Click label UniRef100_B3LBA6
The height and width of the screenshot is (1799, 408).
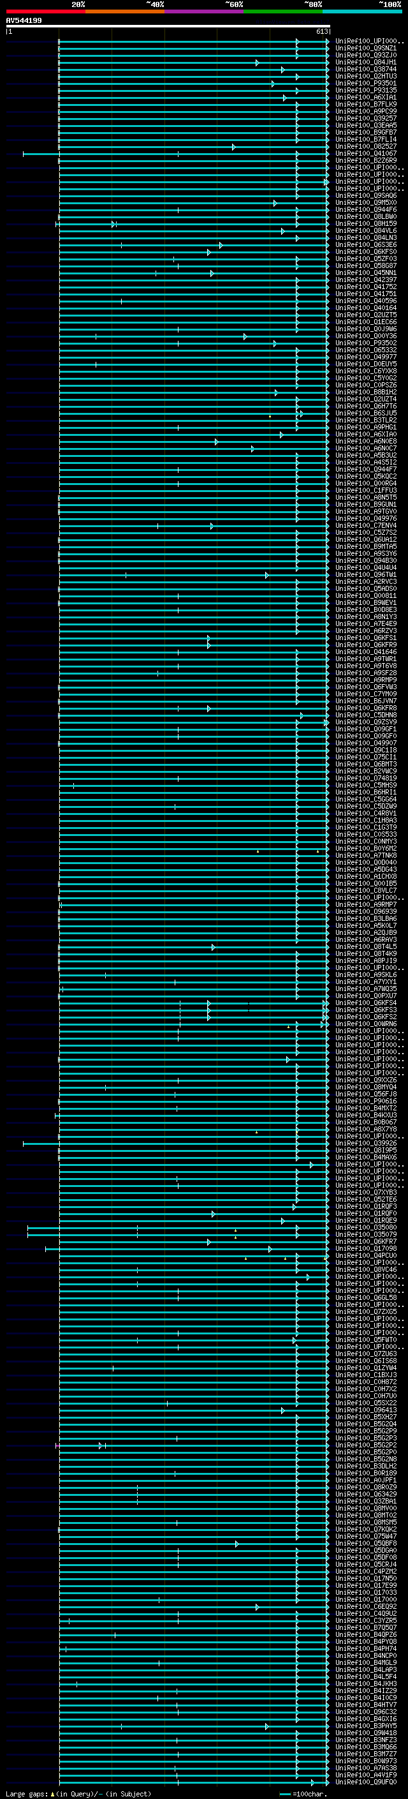366,918
